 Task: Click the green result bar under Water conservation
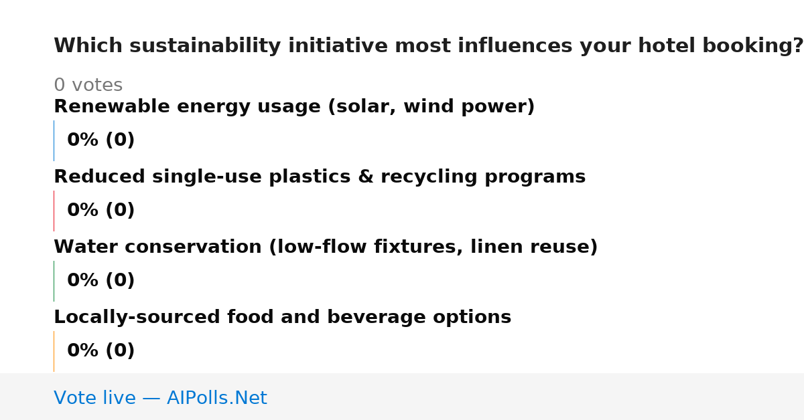pyautogui.click(x=54, y=281)
